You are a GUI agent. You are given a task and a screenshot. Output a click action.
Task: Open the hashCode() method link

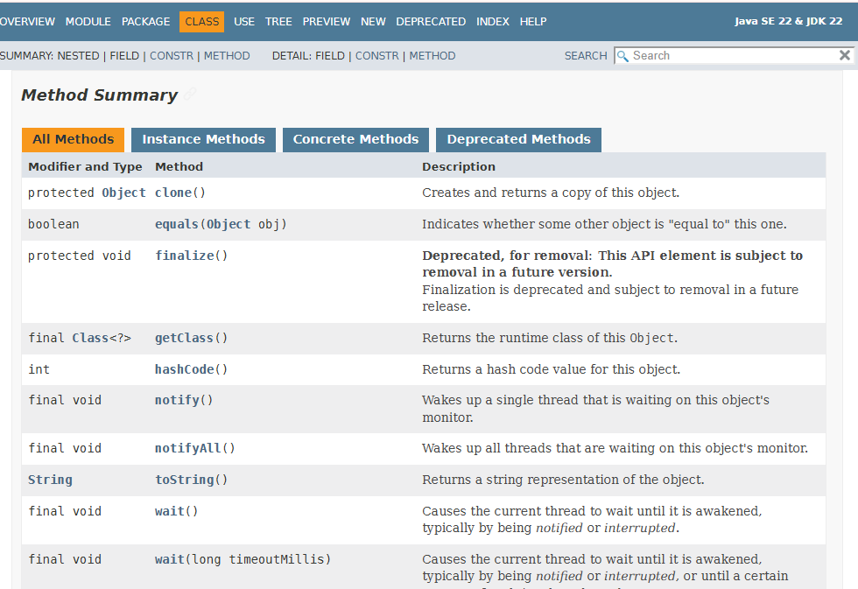pos(184,369)
